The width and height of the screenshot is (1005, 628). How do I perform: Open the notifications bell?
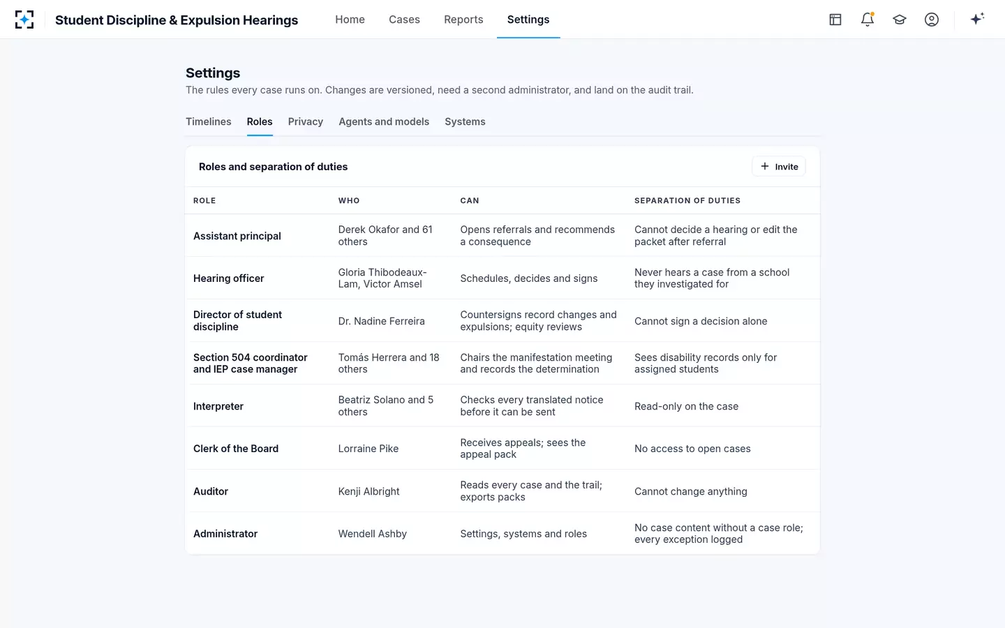click(x=868, y=20)
